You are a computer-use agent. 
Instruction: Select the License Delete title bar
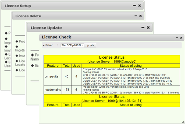tap(78, 16)
